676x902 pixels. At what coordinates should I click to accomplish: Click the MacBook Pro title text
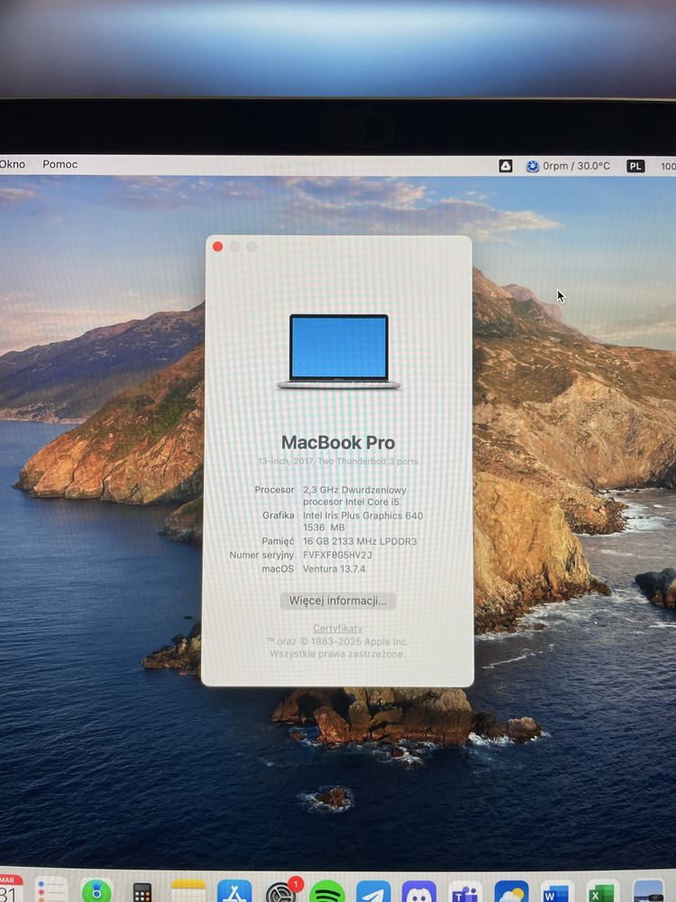[338, 442]
